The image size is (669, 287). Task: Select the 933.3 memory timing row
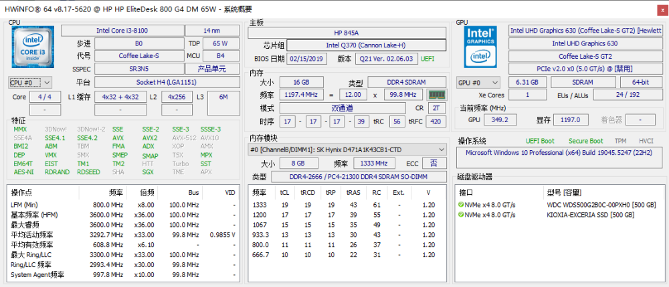point(347,235)
